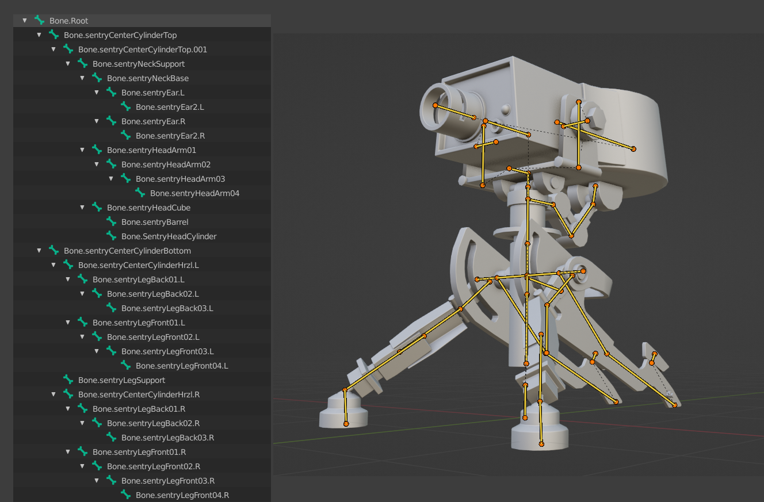This screenshot has height=502, width=764.
Task: Click the bone icon of Bone.sentryEar2.L
Action: click(125, 106)
